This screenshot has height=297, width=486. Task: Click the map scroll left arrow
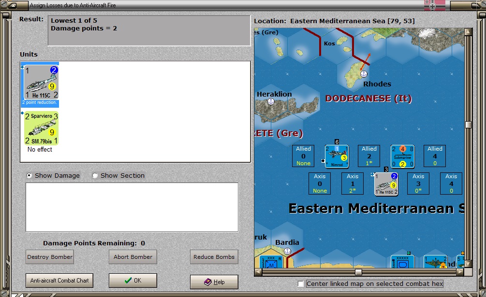[x=258, y=272]
